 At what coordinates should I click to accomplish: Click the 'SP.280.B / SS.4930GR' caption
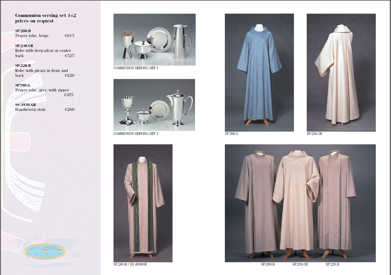[130, 264]
